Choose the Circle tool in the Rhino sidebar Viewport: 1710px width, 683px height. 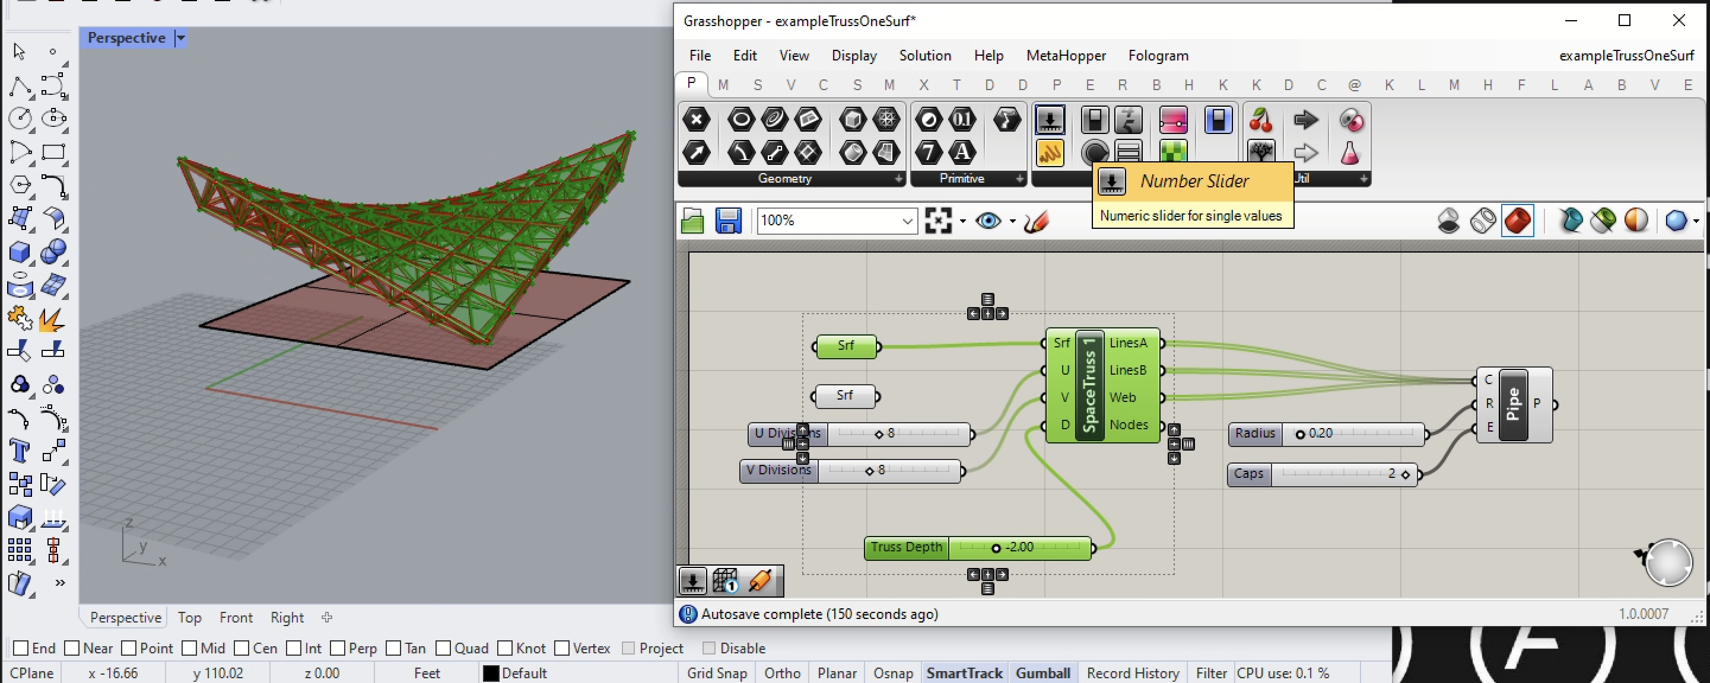click(20, 119)
